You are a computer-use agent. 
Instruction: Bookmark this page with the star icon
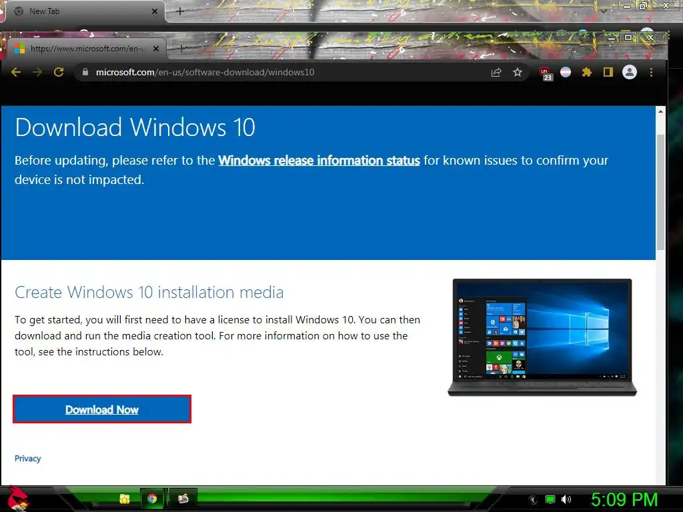tap(518, 72)
